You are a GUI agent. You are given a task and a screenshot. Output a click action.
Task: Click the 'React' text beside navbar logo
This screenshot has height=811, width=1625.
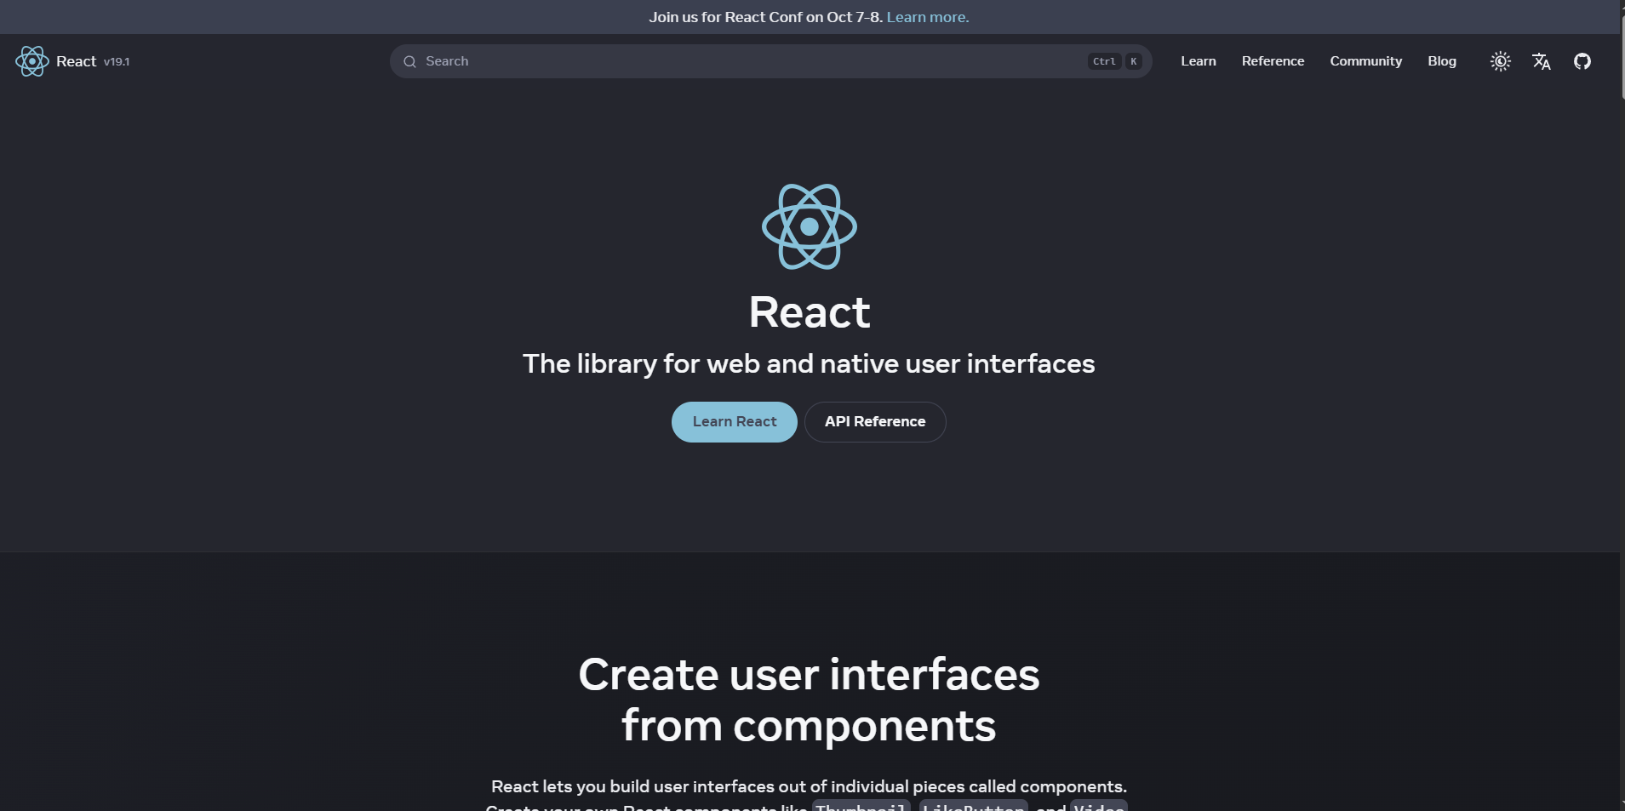[x=77, y=61]
